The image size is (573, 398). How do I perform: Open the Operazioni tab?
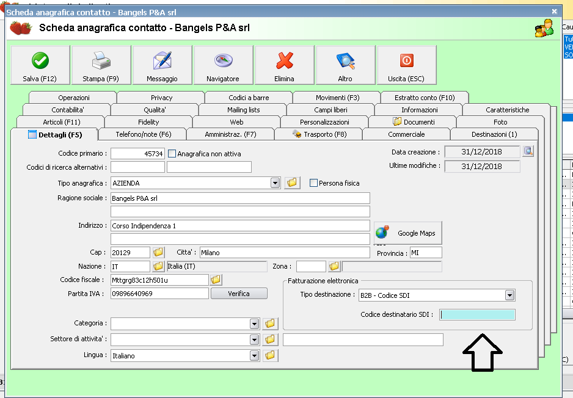pos(74,98)
